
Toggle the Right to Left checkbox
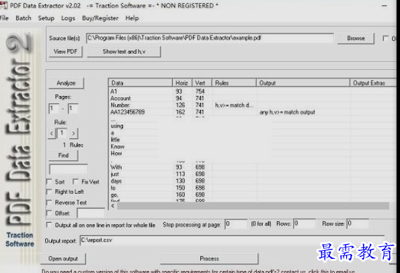(x=49, y=192)
